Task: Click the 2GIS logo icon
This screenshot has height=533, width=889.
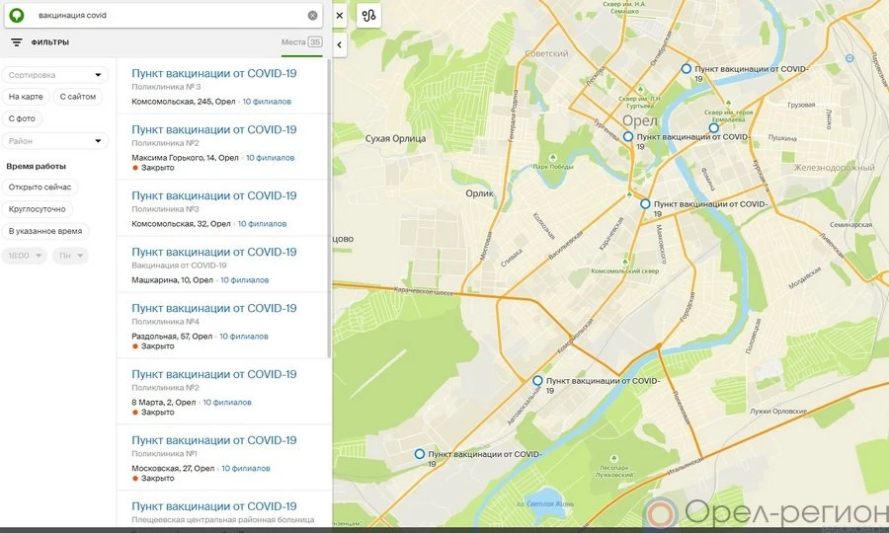Action: coord(17,16)
